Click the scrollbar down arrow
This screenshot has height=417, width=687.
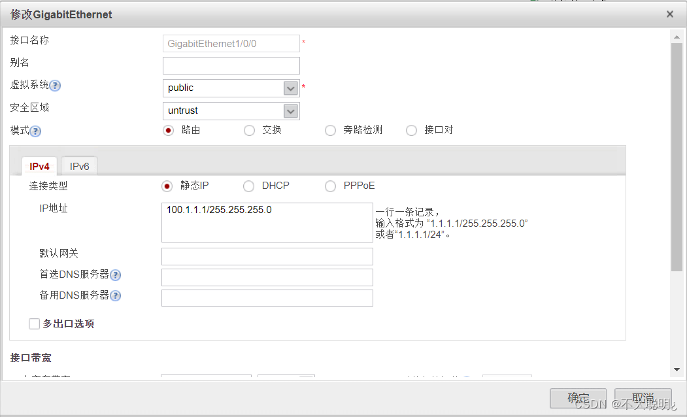(677, 370)
